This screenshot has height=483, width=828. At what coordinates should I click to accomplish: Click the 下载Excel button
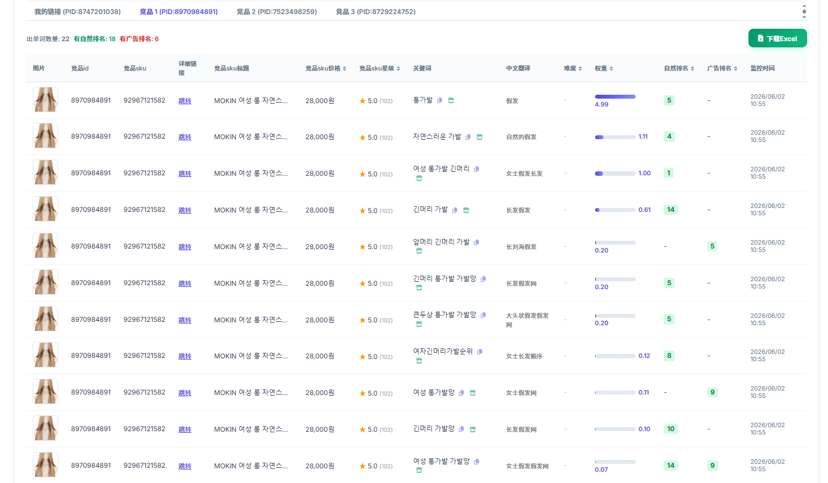click(x=777, y=38)
